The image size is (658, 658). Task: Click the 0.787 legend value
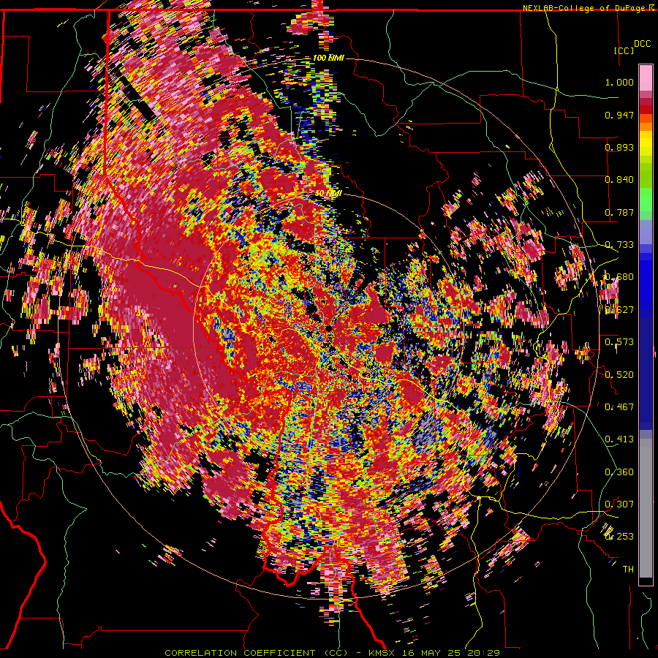(x=619, y=212)
